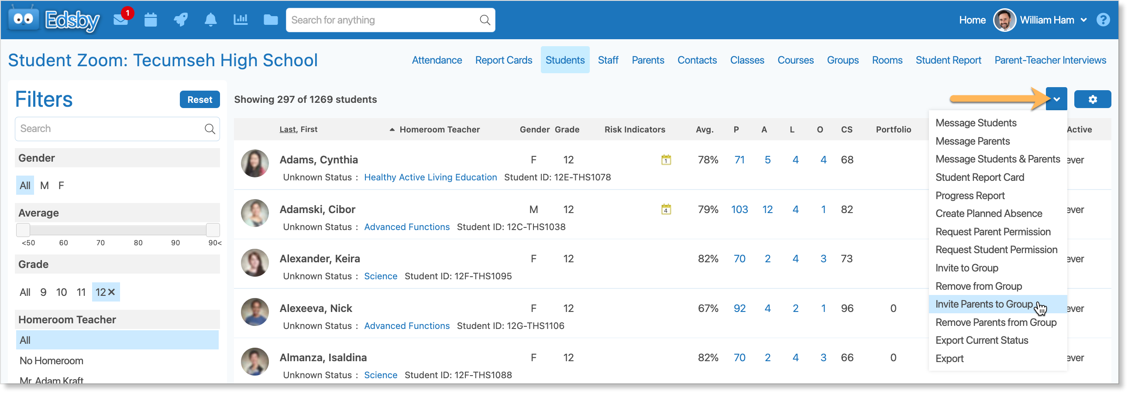Open calendar risk indicator for Adamski, Cibor
The height and width of the screenshot is (393, 1128).
point(666,210)
